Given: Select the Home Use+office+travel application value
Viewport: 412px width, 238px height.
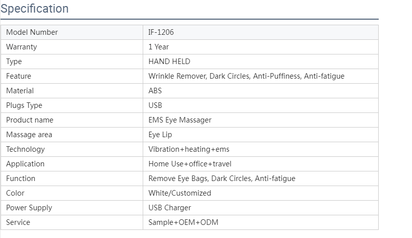Looking at the screenshot, I should (x=190, y=164).
